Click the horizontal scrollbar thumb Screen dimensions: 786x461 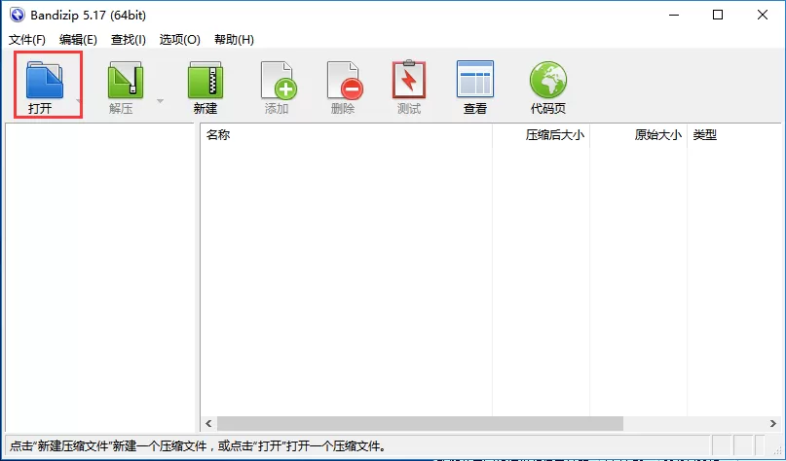click(420, 423)
